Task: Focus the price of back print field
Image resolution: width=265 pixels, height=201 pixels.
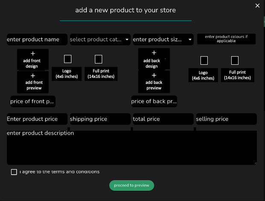Action: [154, 101]
